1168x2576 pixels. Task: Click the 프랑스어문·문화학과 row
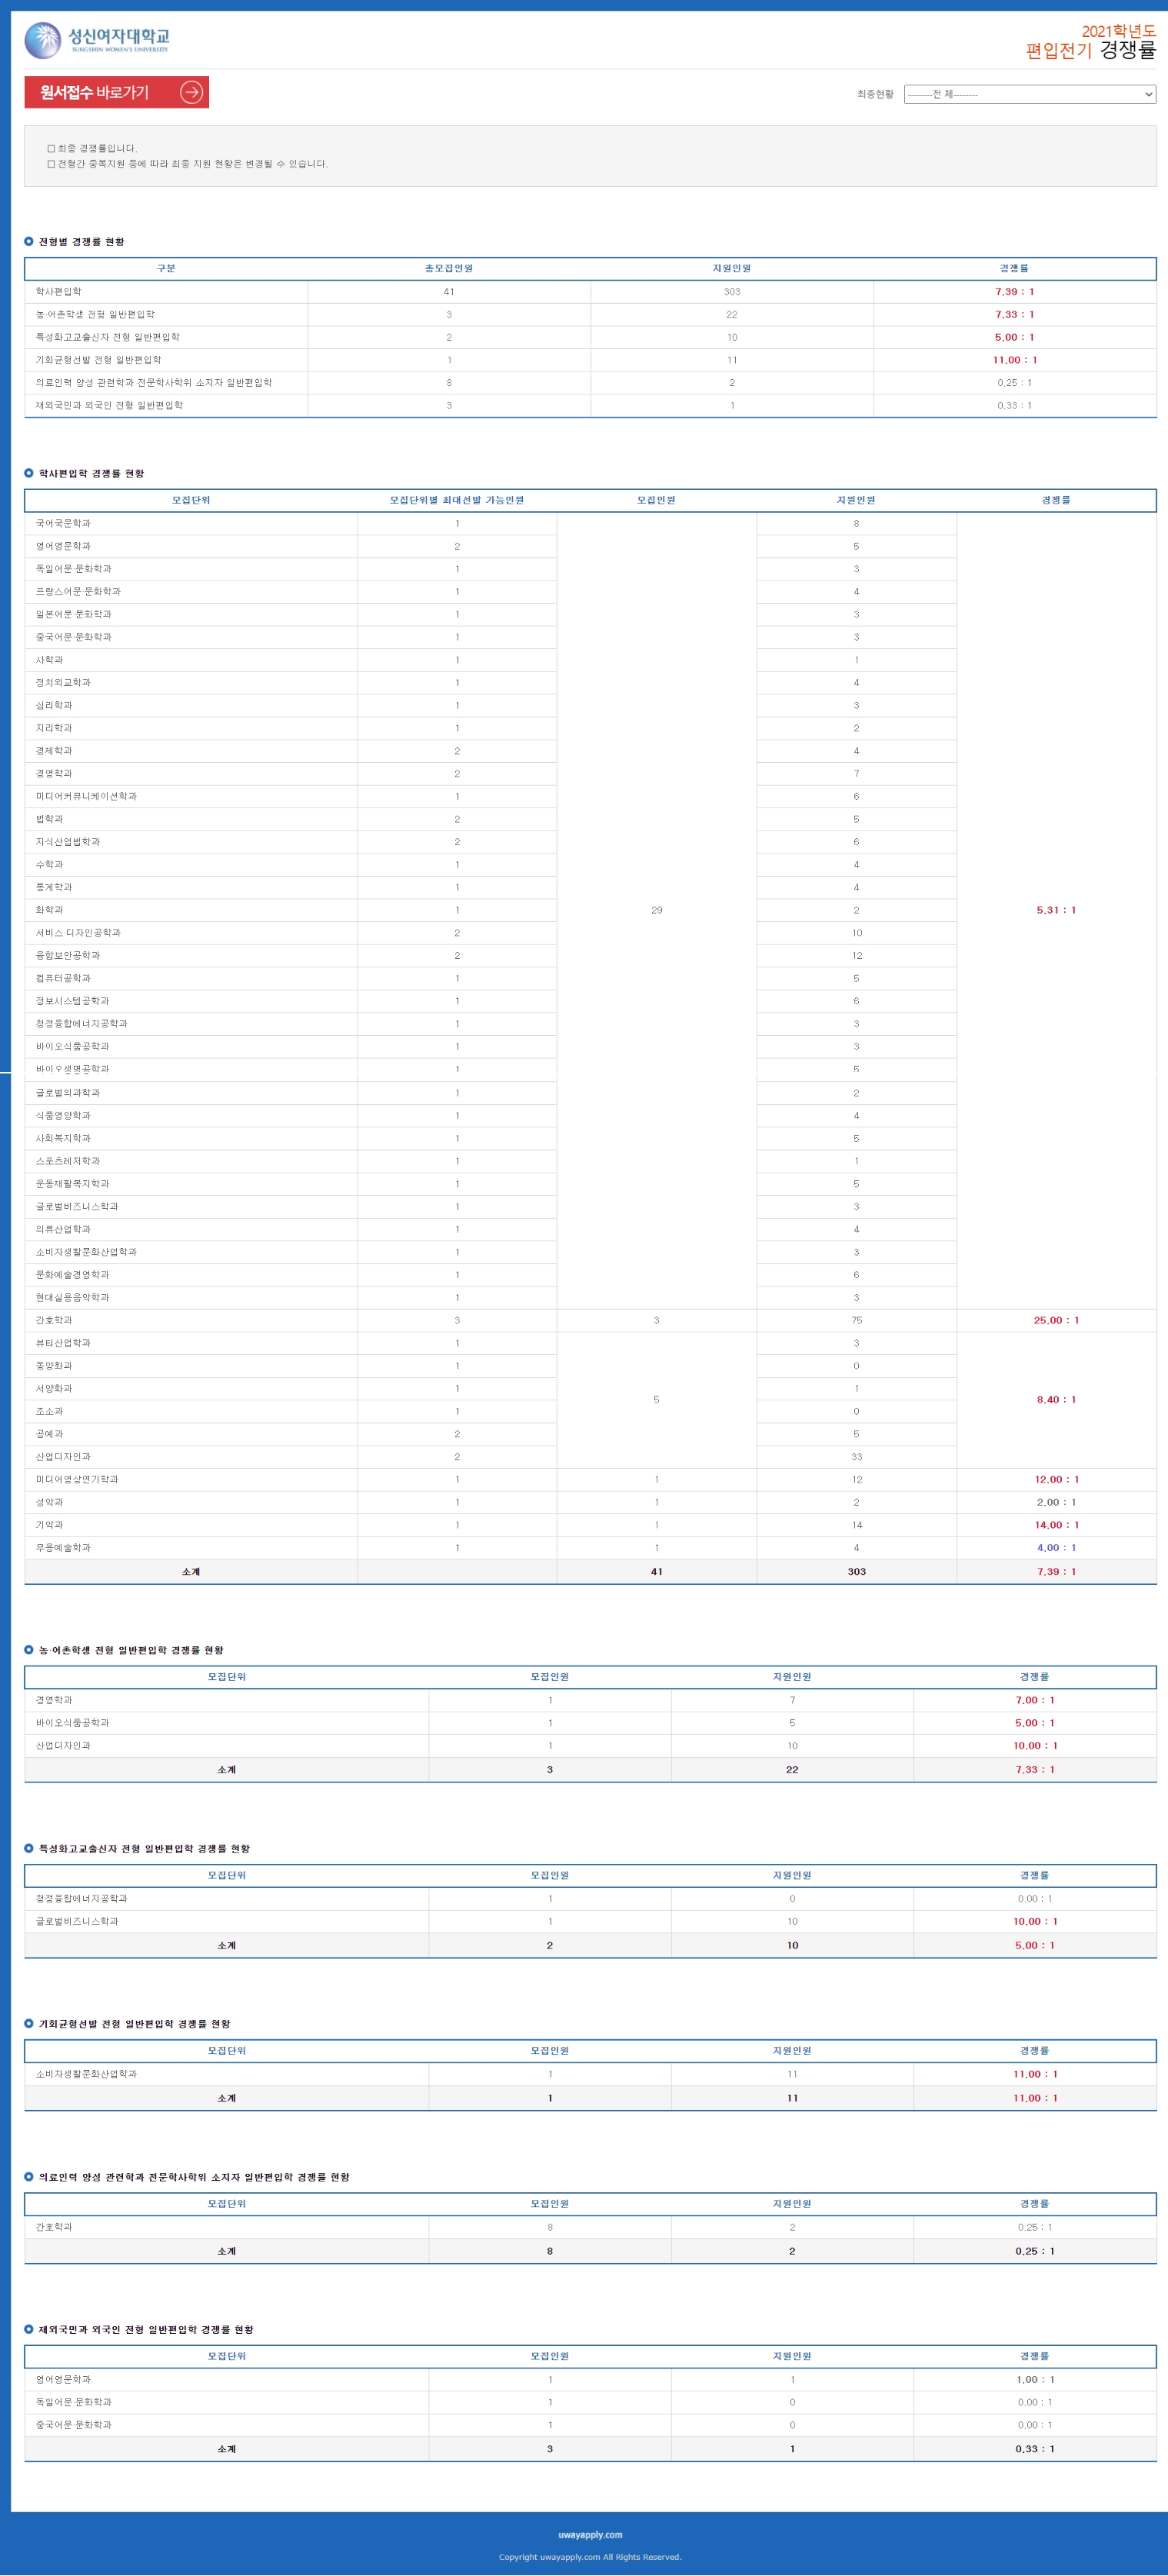pyautogui.click(x=590, y=591)
